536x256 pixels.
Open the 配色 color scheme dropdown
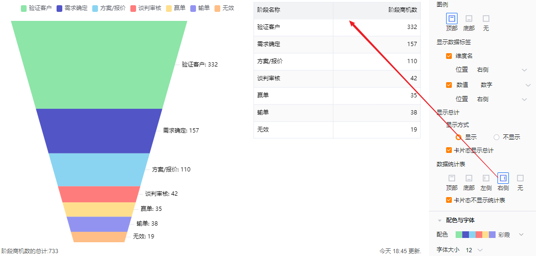coord(490,235)
